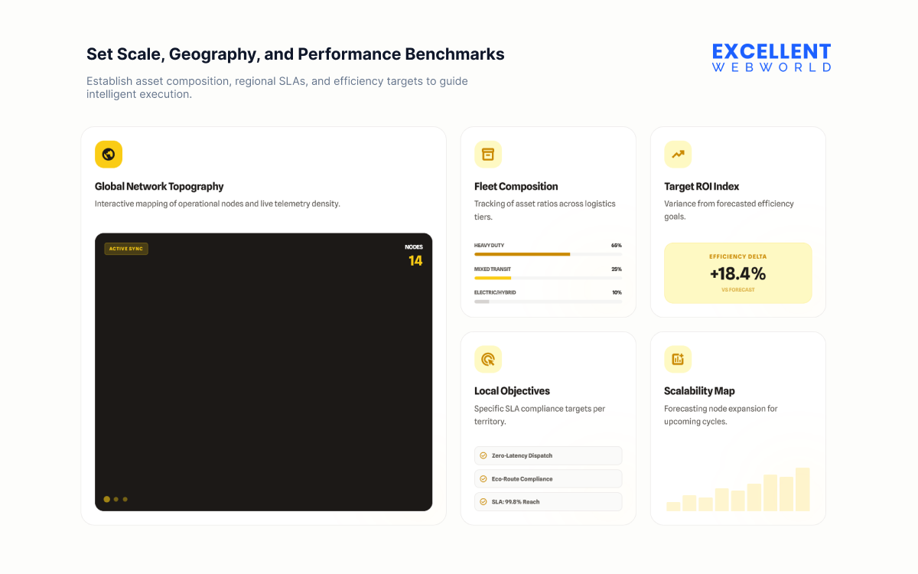Image resolution: width=918 pixels, height=574 pixels.
Task: Click the Zero-Latency Dispatch checkmark icon
Action: tap(483, 455)
